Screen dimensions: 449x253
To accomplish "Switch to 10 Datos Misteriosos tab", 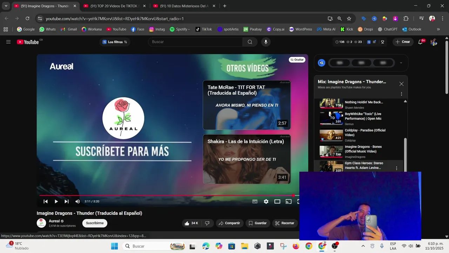I will [x=184, y=6].
